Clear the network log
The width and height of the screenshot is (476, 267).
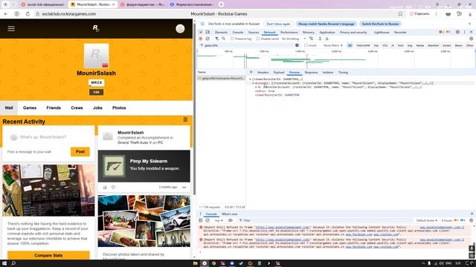tap(208, 39)
